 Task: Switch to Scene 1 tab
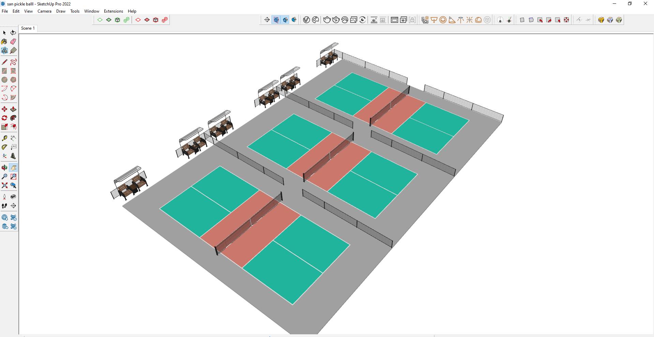coord(28,28)
